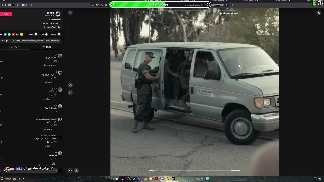324x182 pixels.
Task: Open the Brave browser taskbar icon
Action: pos(168,179)
